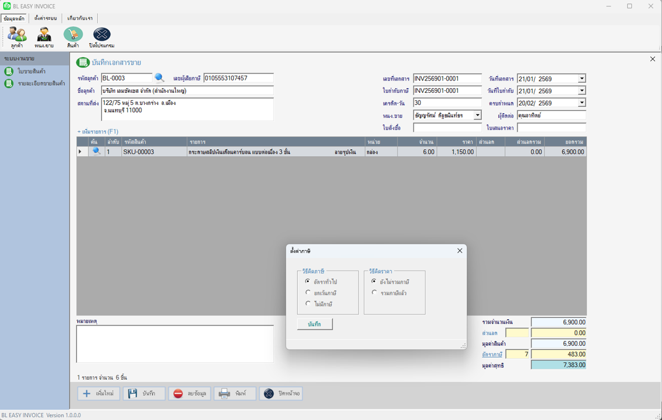
Task: Switch to the ตั้งค่าระบบ tab
Action: (45, 18)
